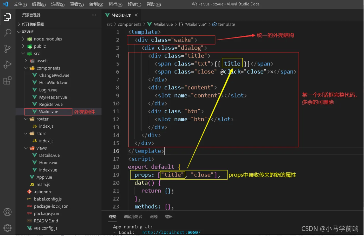This screenshot has height=236, width=364.
Task: Click folder icon of public
Action: 29,46
